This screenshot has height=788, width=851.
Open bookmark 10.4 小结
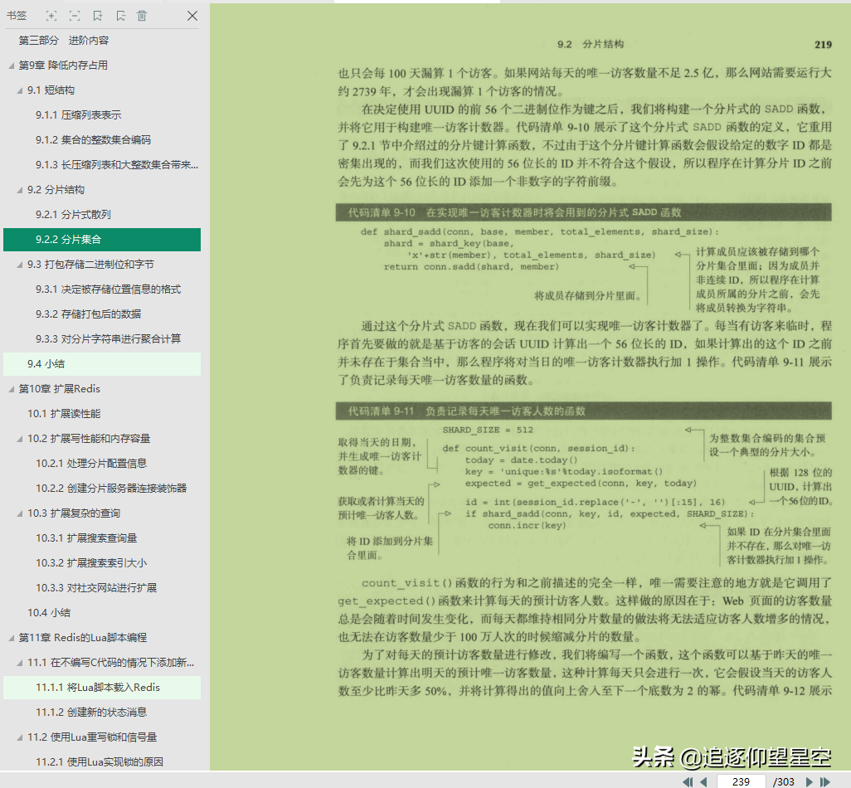coord(49,613)
